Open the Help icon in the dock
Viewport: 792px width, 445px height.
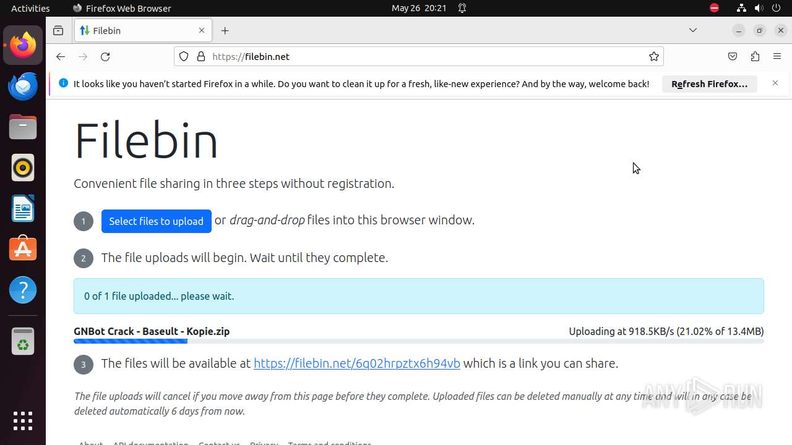(23, 290)
